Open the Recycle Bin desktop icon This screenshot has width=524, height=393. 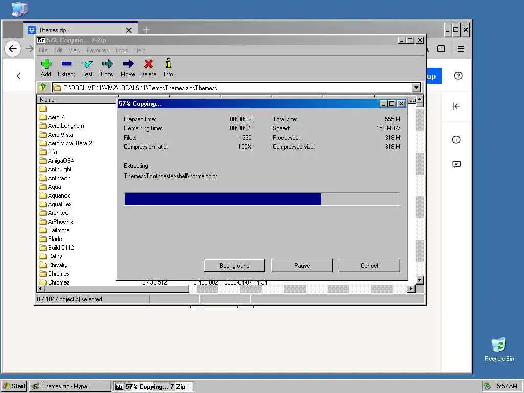point(499,349)
